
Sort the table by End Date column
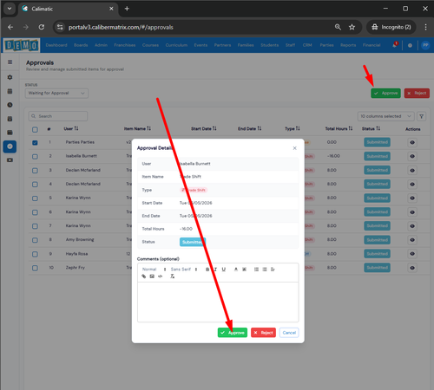(250, 128)
